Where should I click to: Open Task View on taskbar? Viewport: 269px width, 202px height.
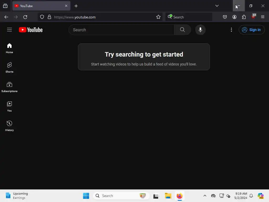pos(156,196)
